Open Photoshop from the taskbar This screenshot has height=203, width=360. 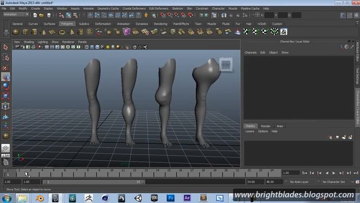click(170, 198)
